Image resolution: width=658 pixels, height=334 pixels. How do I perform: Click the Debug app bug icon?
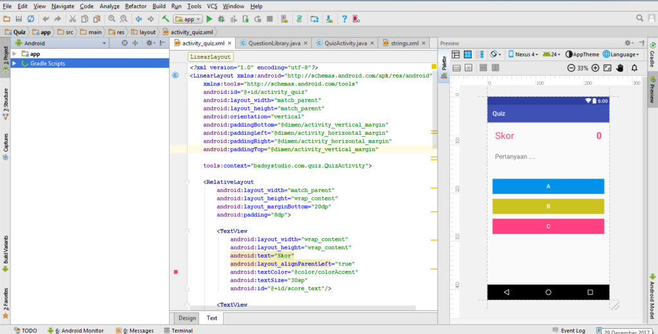222,19
